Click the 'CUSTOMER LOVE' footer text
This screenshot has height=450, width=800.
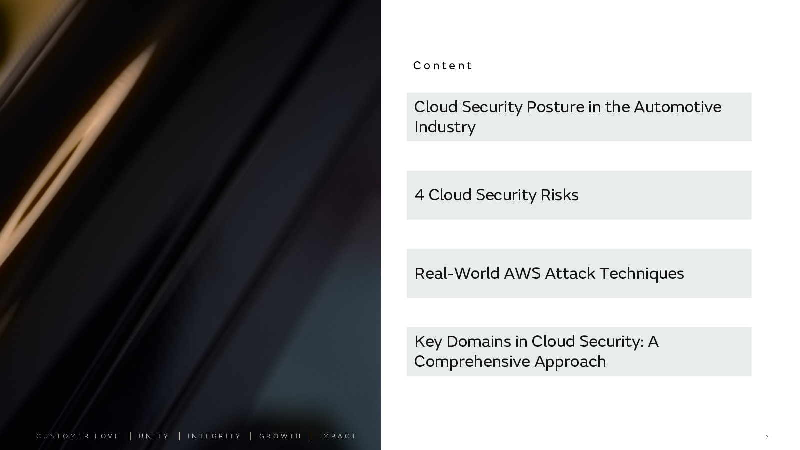point(78,436)
